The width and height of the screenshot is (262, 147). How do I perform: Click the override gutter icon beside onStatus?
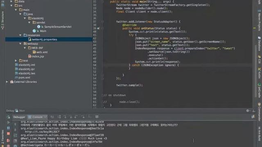pyautogui.click(x=98, y=28)
